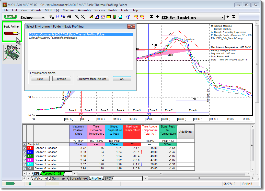
Task: Switch to the Welcome! tab
Action: point(41,178)
